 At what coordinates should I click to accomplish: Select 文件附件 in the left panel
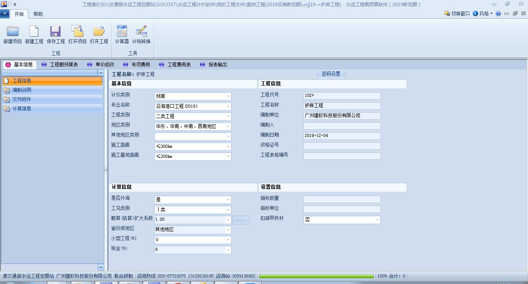[52, 99]
